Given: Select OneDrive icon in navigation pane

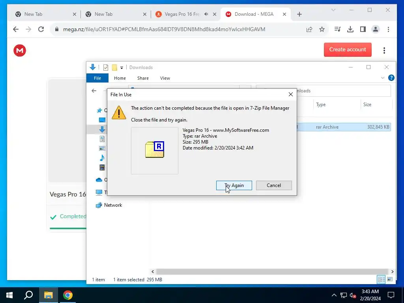Looking at the screenshot, I should coord(99,180).
